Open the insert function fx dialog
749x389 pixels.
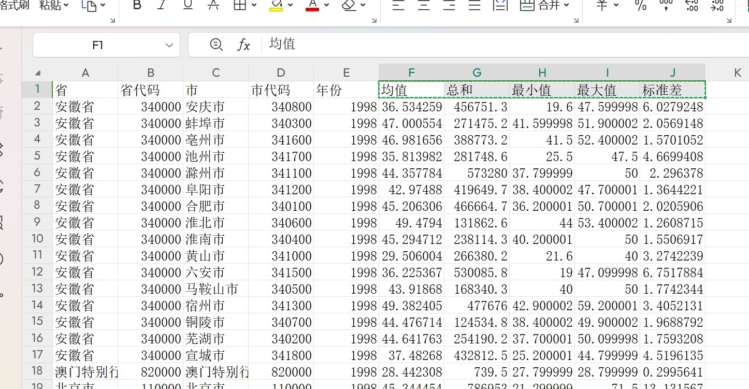click(243, 45)
